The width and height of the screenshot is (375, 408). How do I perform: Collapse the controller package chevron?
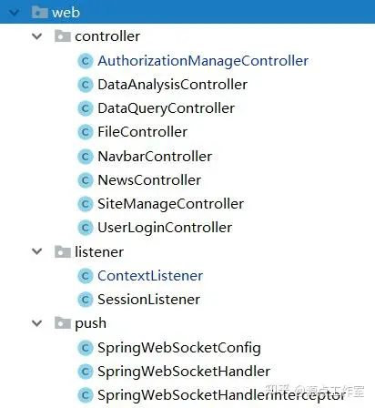point(37,36)
